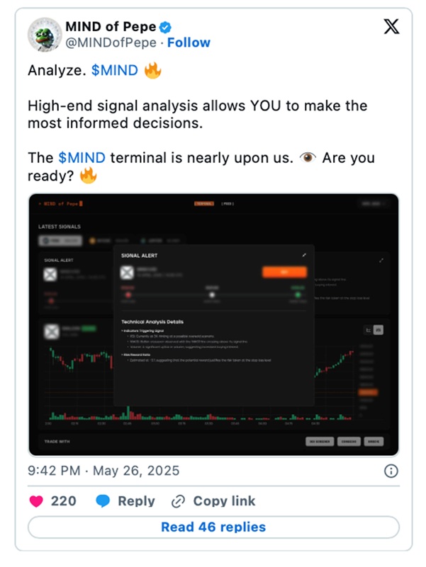Select the FEED tab in the terminal image
This screenshot has width=426, height=567.
click(228, 204)
